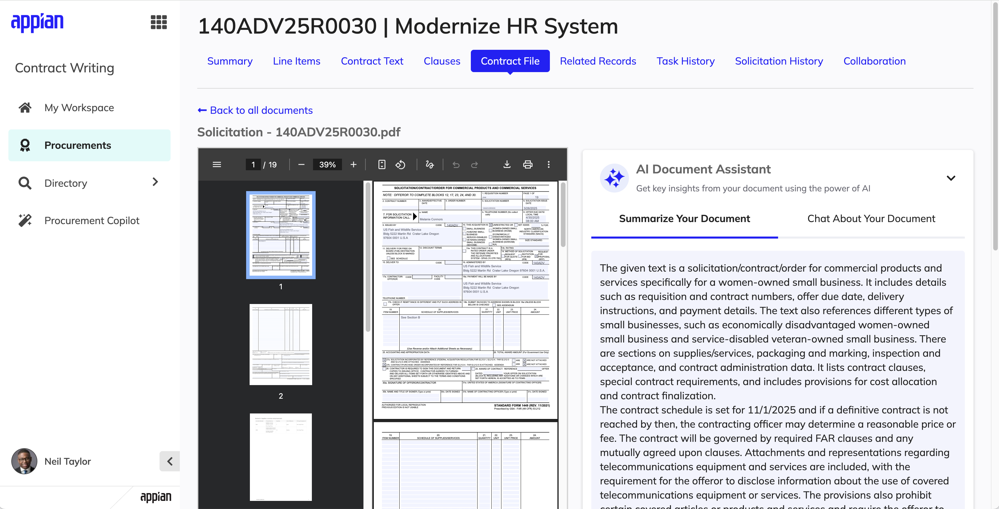Open the Appian apps grid menu
This screenshot has height=509, width=999.
point(159,22)
